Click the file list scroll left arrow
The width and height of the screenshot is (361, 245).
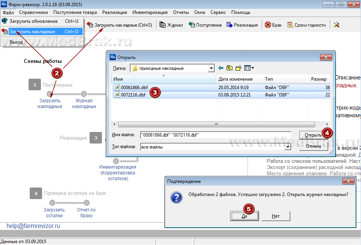pyautogui.click(x=114, y=125)
